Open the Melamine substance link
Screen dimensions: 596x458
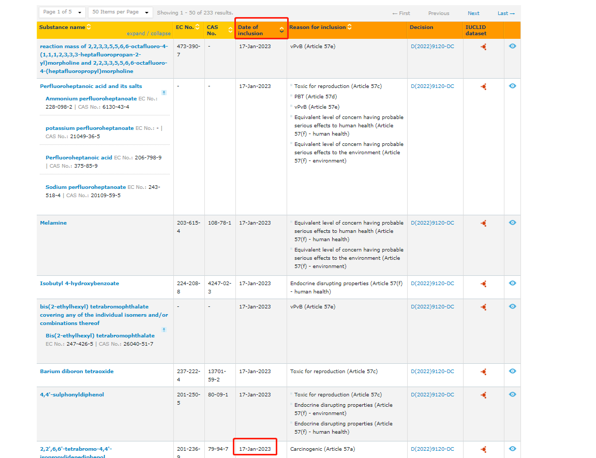(53, 223)
